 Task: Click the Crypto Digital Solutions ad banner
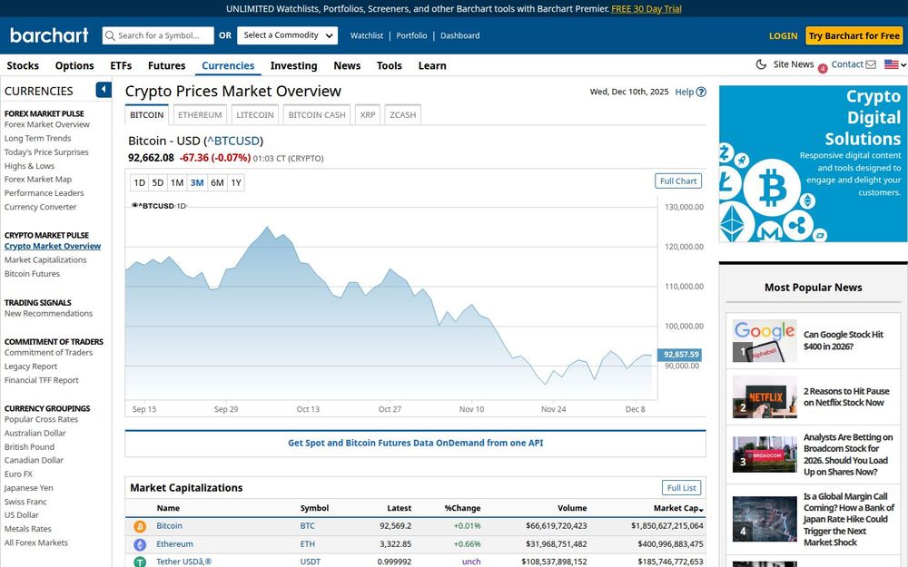click(813, 163)
